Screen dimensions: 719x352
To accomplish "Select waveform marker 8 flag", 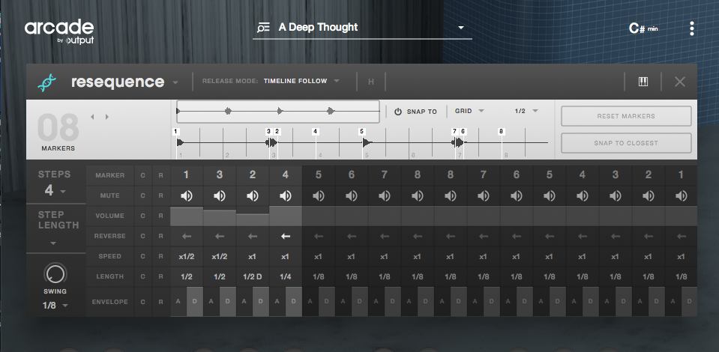I will (x=501, y=132).
